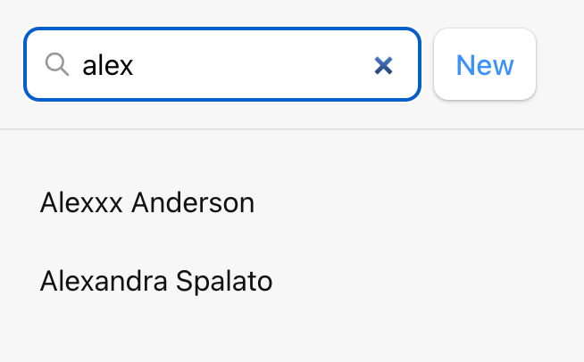This screenshot has height=362, width=584.
Task: Tap the gray search glass in the field
Action: [57, 64]
